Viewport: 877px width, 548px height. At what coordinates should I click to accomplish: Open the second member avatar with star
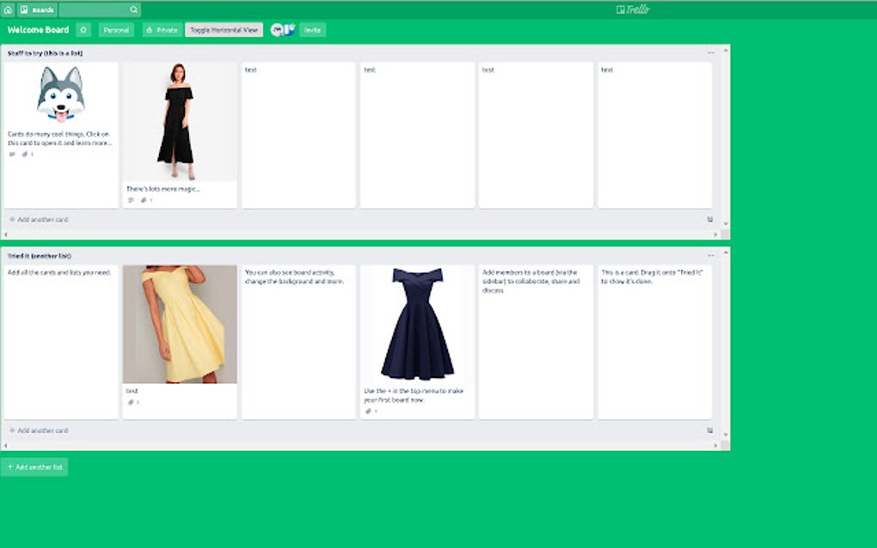tap(289, 30)
